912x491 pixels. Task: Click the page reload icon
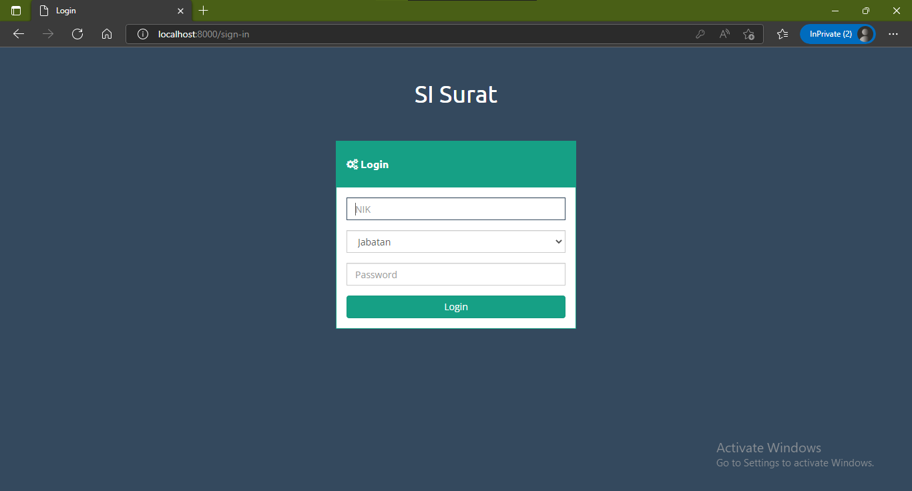click(x=77, y=34)
